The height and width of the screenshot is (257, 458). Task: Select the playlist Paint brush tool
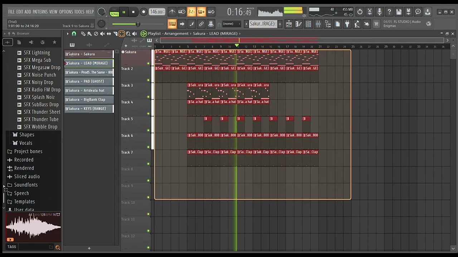[x=89, y=34]
